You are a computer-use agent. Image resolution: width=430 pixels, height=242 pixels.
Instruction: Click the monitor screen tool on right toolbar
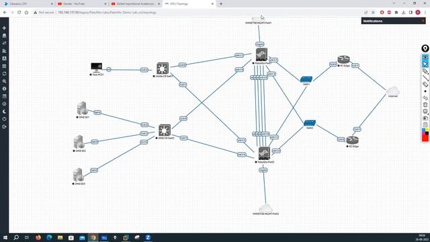[425, 112]
